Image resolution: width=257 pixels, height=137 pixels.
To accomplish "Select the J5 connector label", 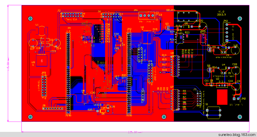I will tap(229, 73).
